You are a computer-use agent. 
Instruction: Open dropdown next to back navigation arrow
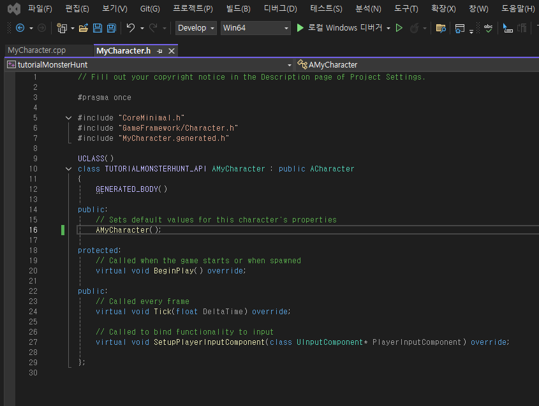click(x=31, y=28)
